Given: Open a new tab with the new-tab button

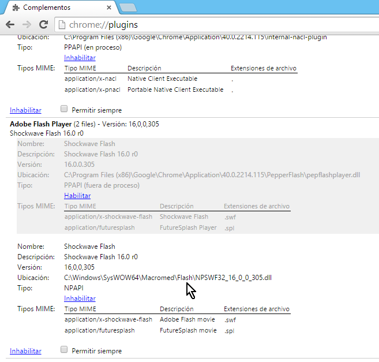Looking at the screenshot, I should tap(128, 8).
